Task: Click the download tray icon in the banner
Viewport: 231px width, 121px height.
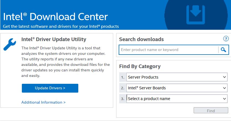Action: (x=196, y=15)
